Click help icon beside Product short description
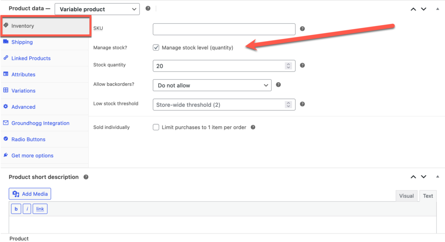 (x=86, y=177)
